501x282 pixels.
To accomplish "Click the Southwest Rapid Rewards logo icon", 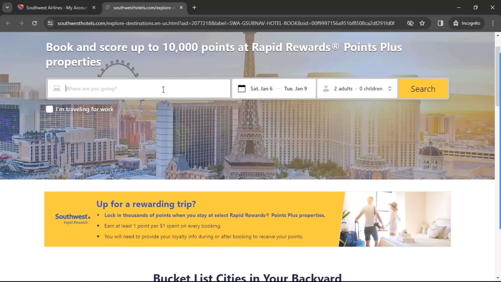I will pyautogui.click(x=72, y=219).
